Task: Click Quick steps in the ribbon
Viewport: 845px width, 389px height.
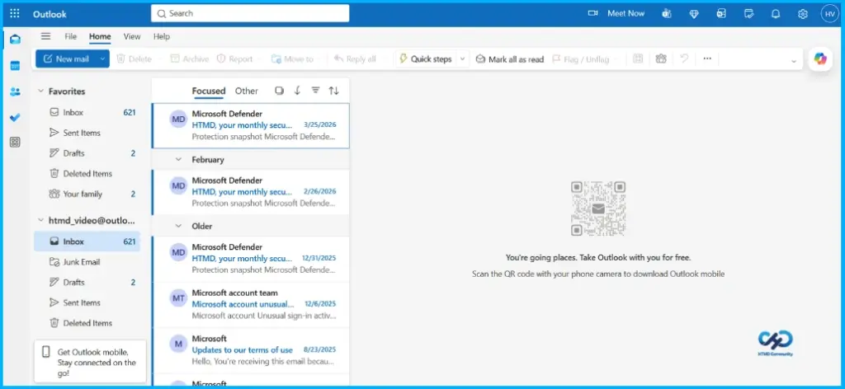Action: pos(425,59)
